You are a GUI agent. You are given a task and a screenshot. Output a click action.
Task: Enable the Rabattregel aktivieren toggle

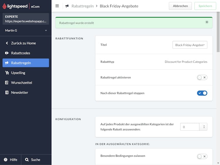[x=202, y=77]
